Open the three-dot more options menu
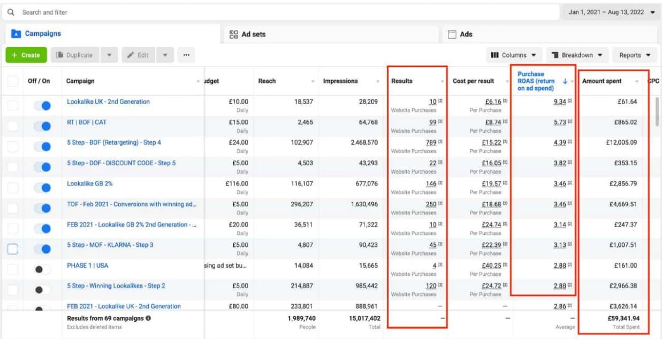This screenshot has height=340, width=662. (186, 55)
